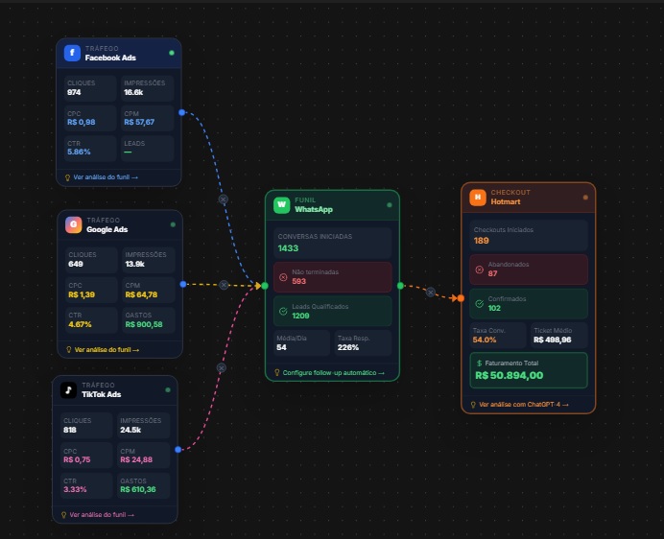Viewport: 664px width, 539px height.
Task: Open funnel analysis link on TikTok Ads card
Action: click(x=102, y=515)
